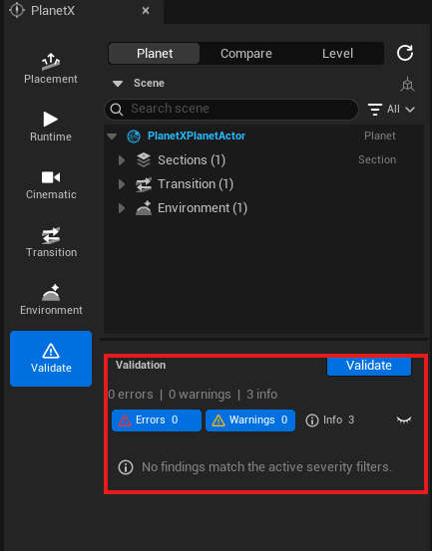Select the Validate sidebar mode
432x551 pixels.
click(x=51, y=359)
